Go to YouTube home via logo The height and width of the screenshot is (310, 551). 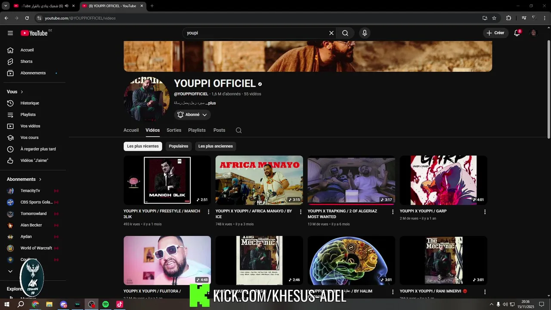click(34, 33)
